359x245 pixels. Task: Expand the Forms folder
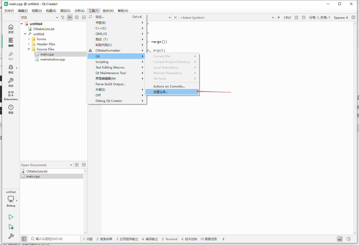(29, 39)
